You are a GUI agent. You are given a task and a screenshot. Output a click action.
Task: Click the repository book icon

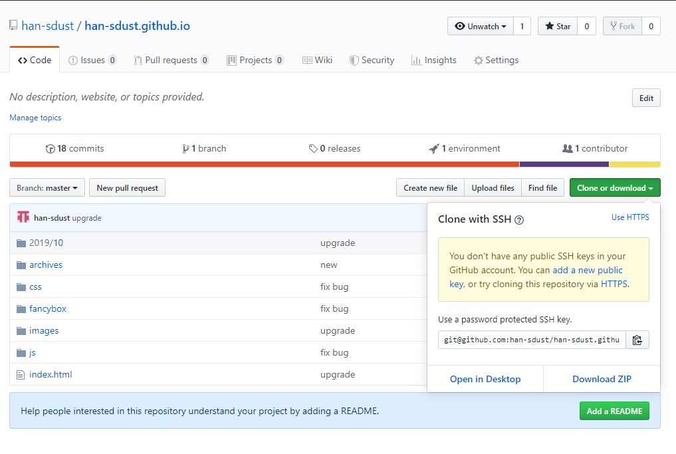(12, 24)
